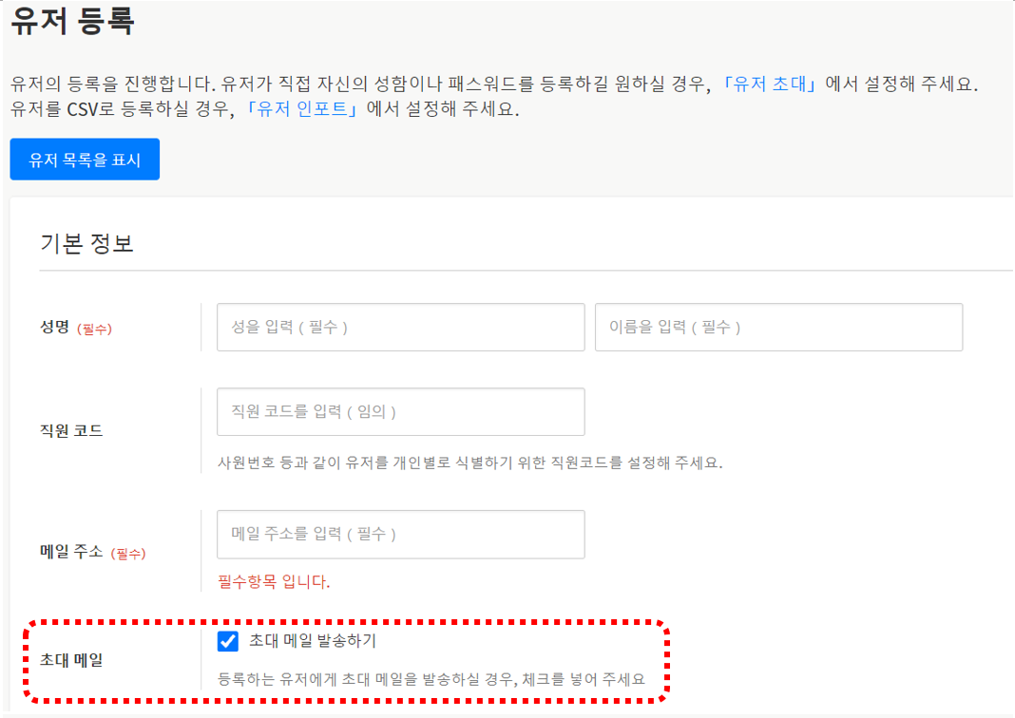Viewport: 1015px width, 718px height.
Task: Open the 「유저 인포트」 CSV import link
Action: tap(302, 109)
